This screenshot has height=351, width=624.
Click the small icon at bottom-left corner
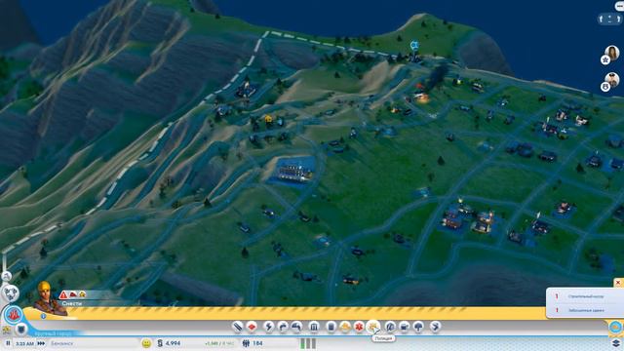pos(6,330)
